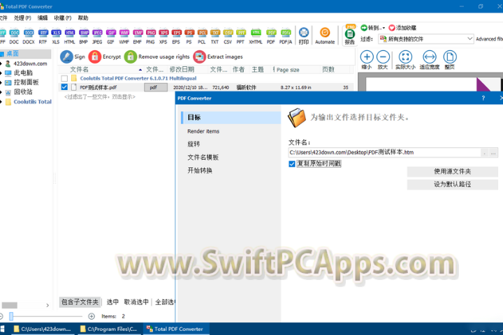
Task: Click Extract images tool
Action: (x=218, y=57)
